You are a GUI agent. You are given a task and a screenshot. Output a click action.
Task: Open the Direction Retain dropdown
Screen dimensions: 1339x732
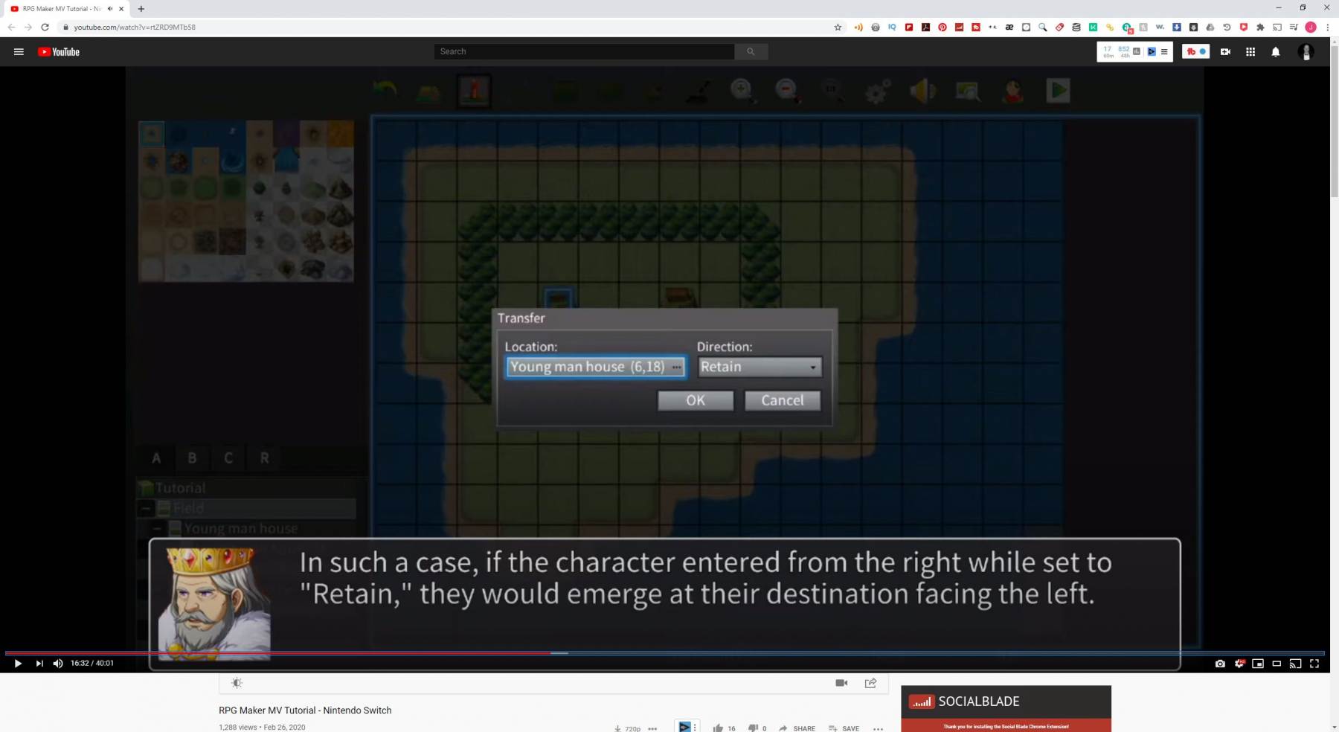[760, 367]
